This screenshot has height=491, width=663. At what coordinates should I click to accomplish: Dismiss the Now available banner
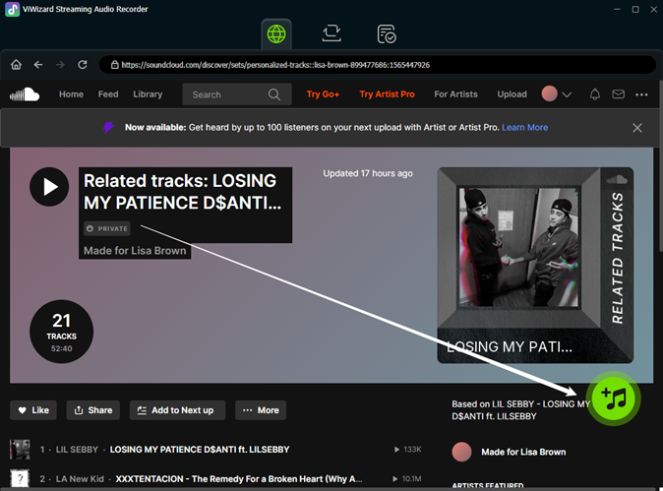click(637, 128)
